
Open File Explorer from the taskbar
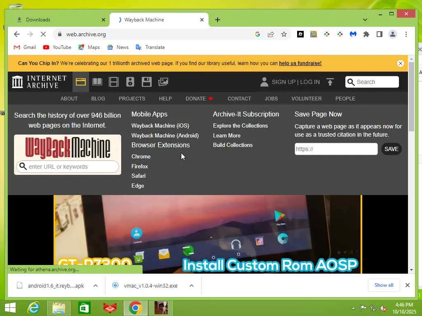click(59, 308)
